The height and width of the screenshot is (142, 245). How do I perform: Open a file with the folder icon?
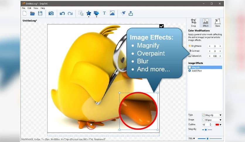pyautogui.click(x=33, y=13)
